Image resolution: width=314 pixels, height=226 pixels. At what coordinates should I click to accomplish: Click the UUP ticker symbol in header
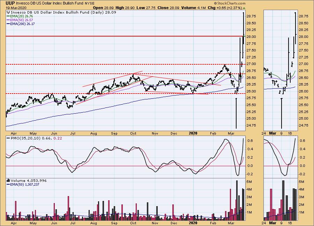click(x=10, y=3)
